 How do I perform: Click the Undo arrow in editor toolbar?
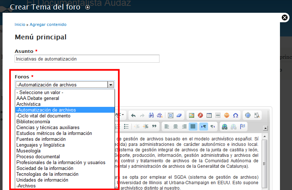(x=133, y=115)
